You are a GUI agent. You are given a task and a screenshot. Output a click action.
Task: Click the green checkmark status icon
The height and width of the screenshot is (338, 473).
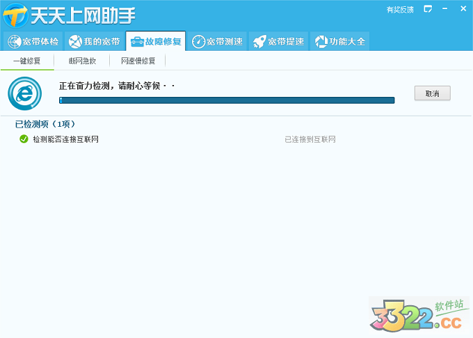pos(24,139)
